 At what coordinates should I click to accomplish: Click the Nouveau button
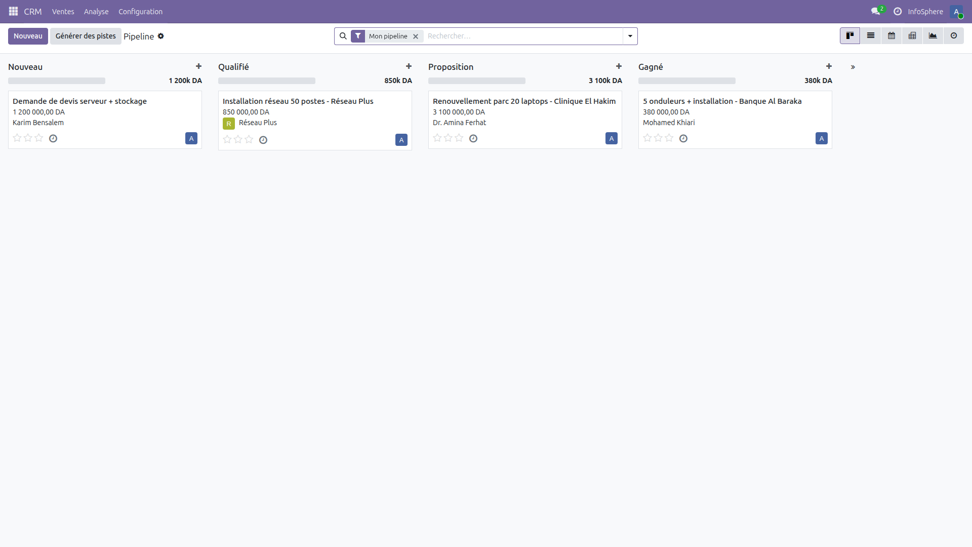click(x=28, y=36)
